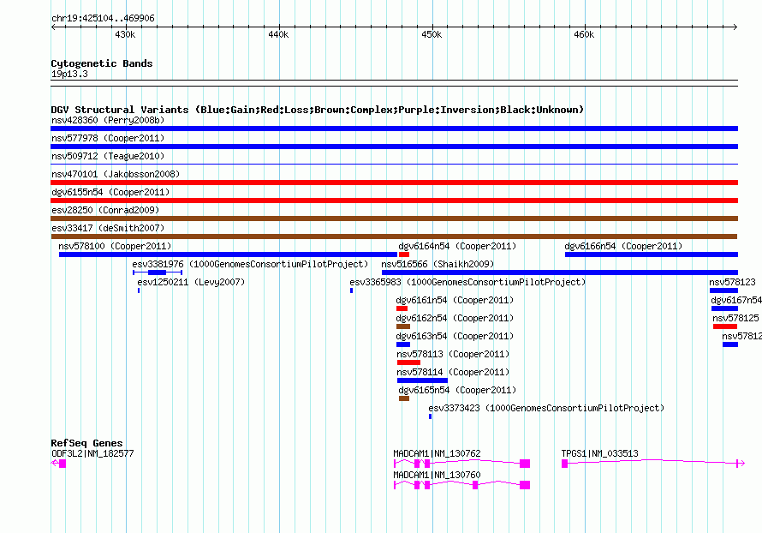Click the esv1250211 (Levy2007) label
Screen dimensions: 762x533
(x=191, y=282)
